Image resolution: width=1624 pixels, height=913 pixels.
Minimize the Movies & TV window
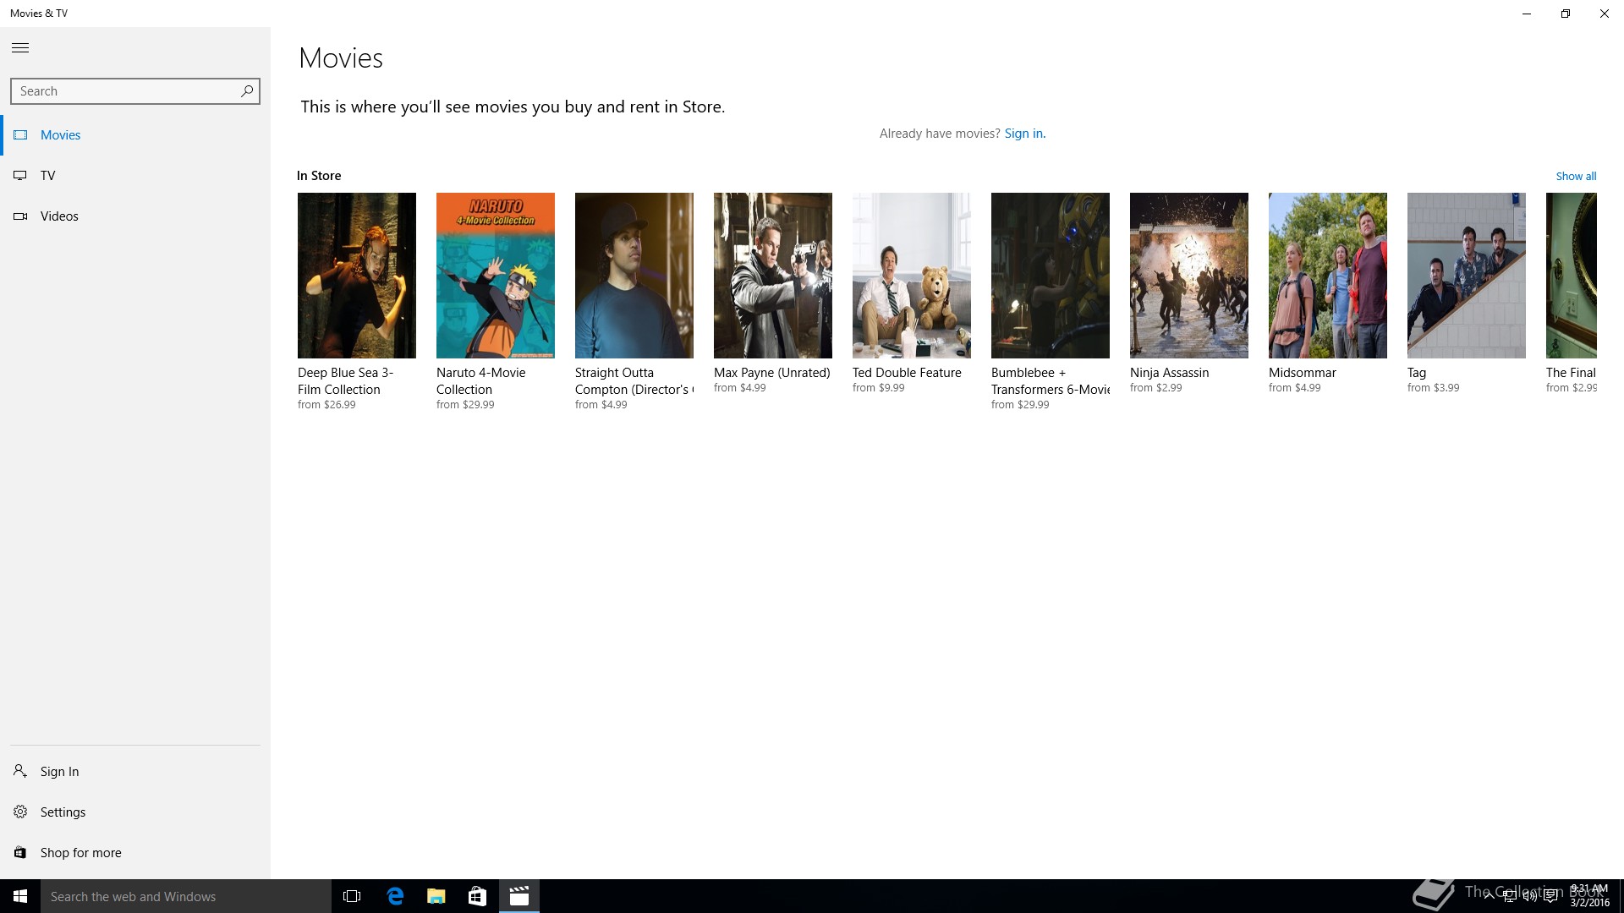pyautogui.click(x=1527, y=14)
